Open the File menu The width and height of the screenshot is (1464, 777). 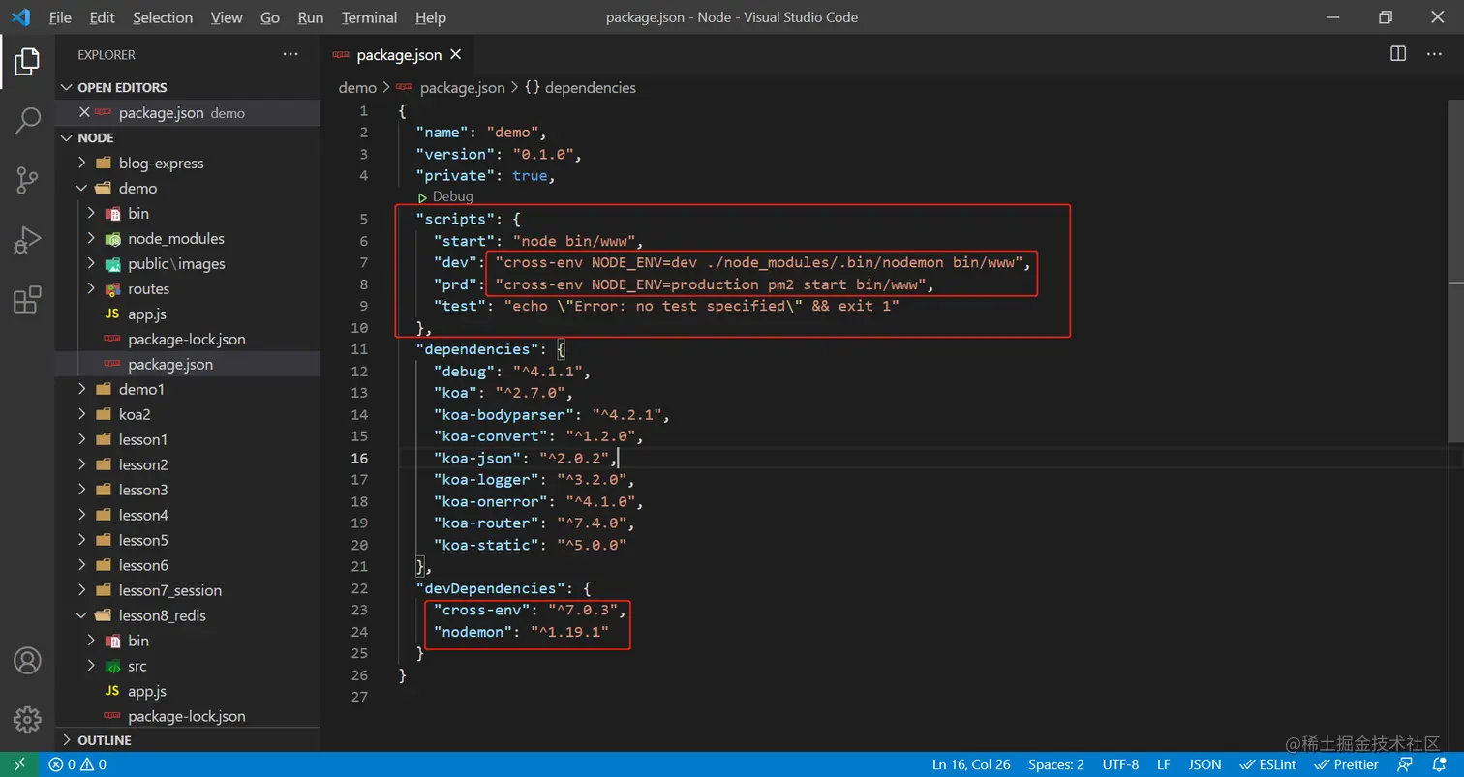[60, 17]
